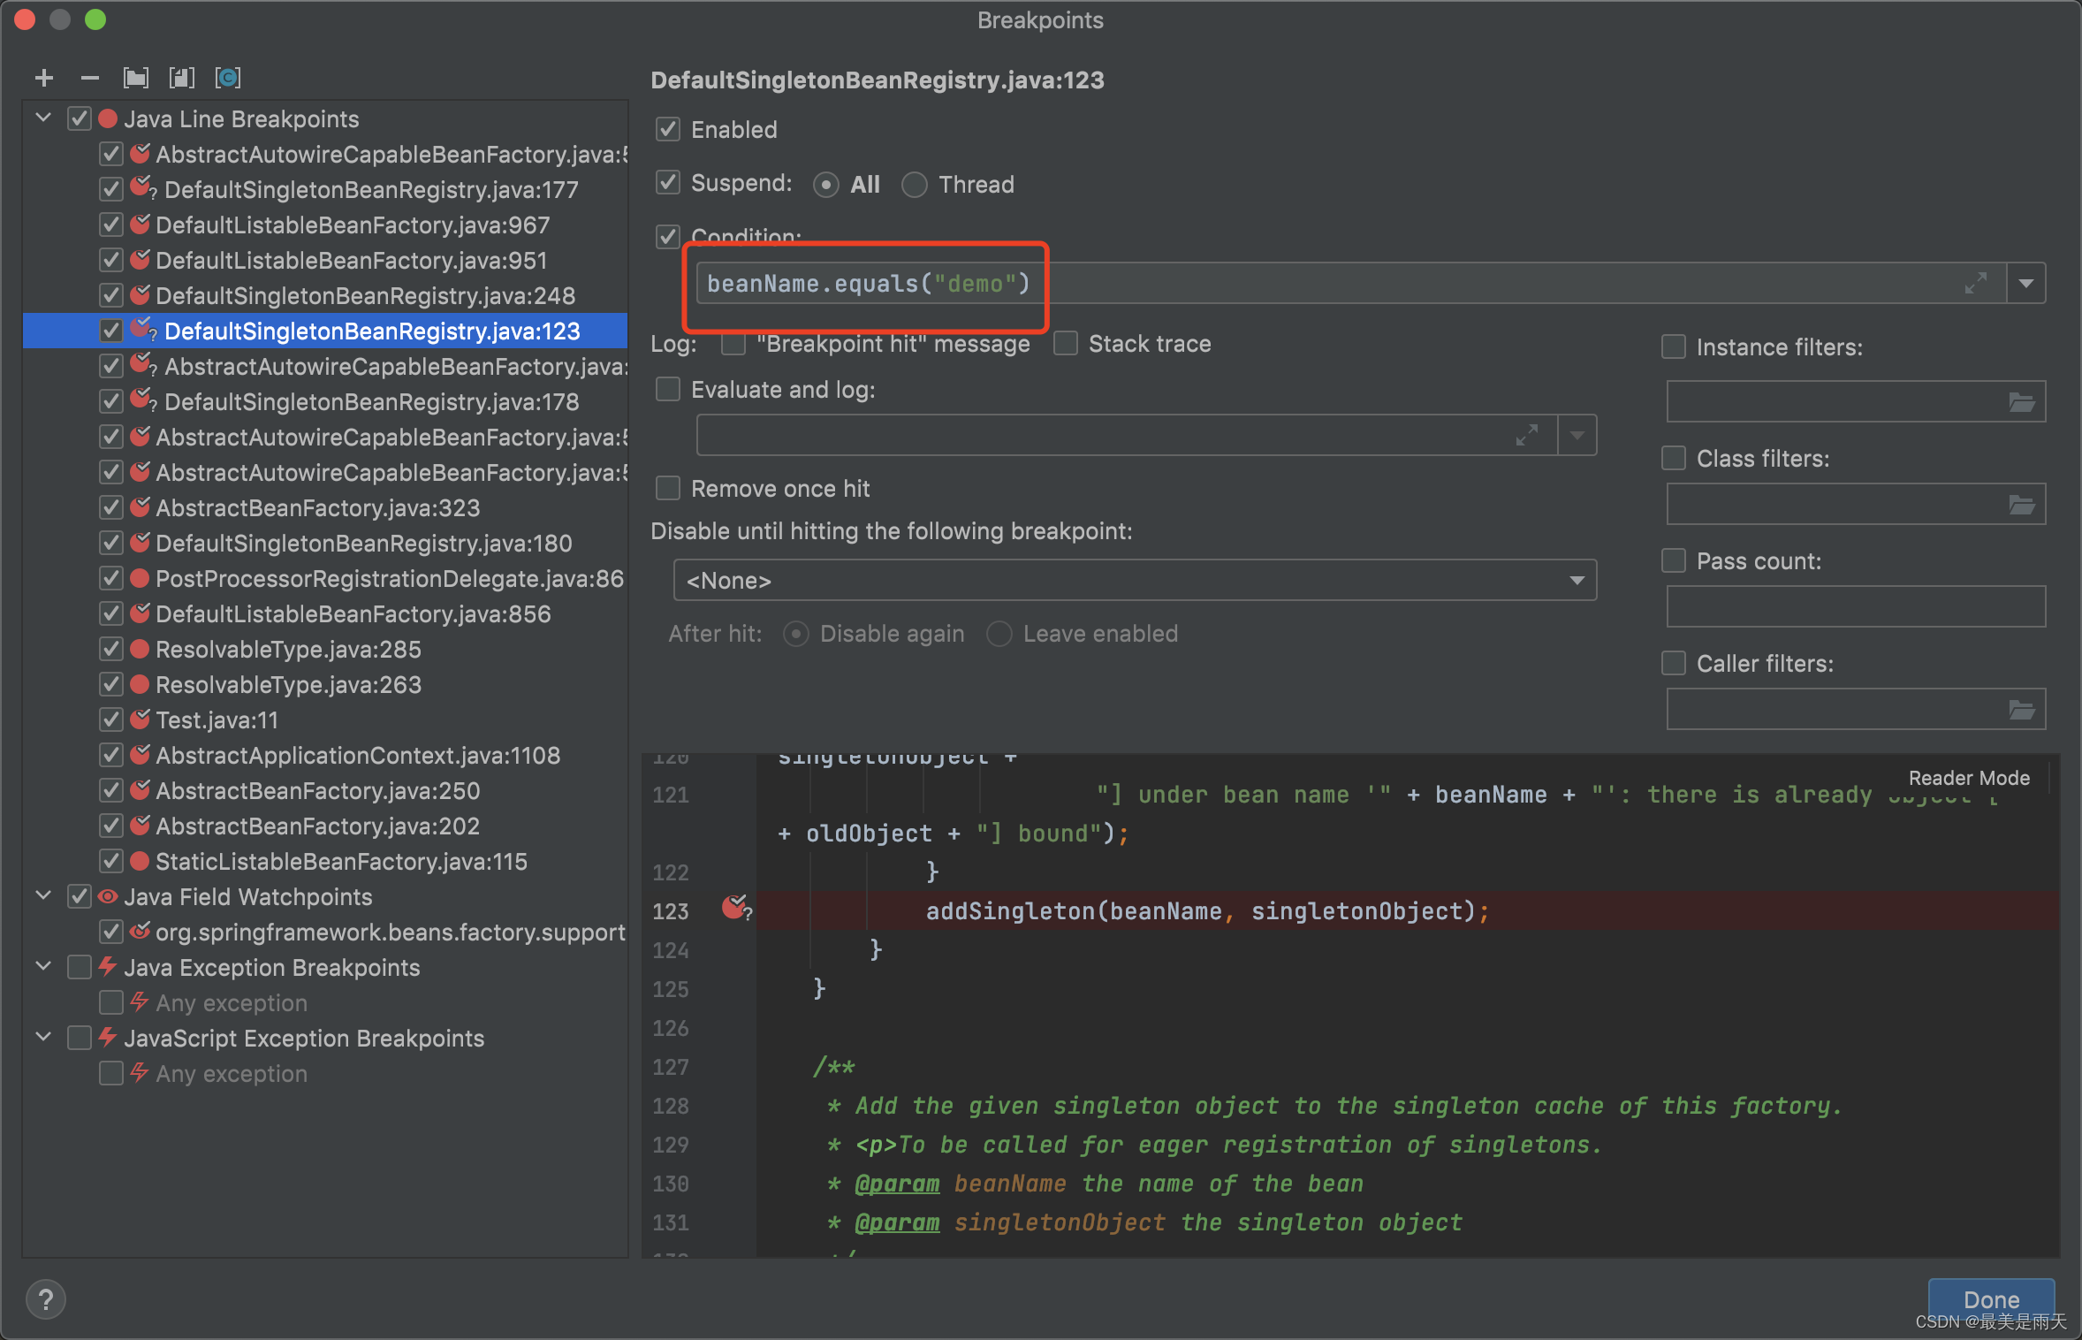
Task: Click the Done button
Action: pos(1990,1298)
